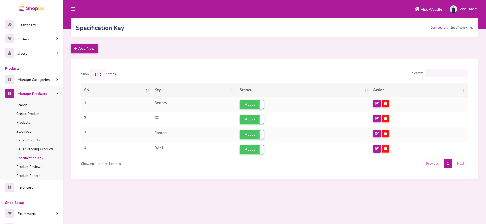Disable the Active status for CC
The image size is (486, 224).
[251, 119]
